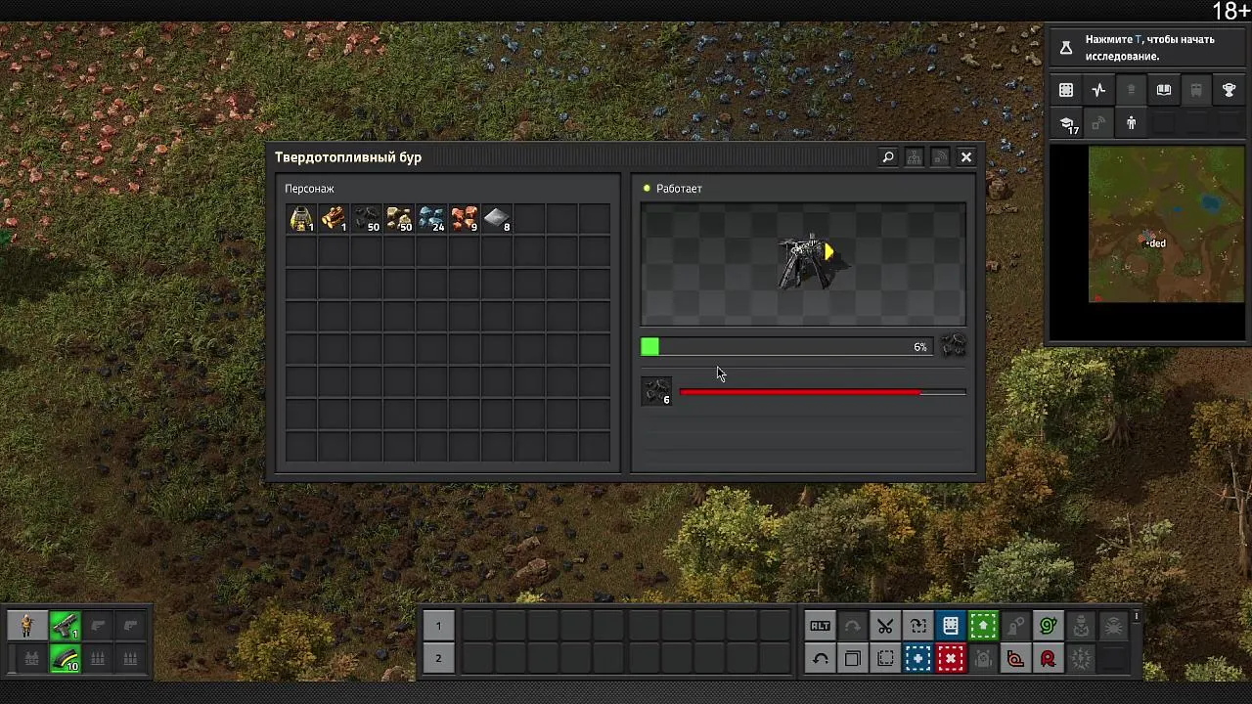Click the undo arrow in shortcut bar

(820, 659)
